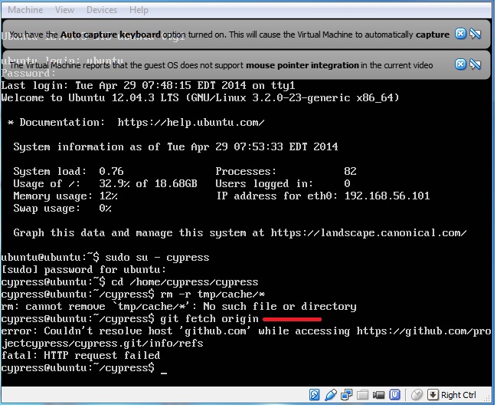The image size is (497, 408).
Task: Click the mouse pointer integration message text
Action: tap(221, 65)
